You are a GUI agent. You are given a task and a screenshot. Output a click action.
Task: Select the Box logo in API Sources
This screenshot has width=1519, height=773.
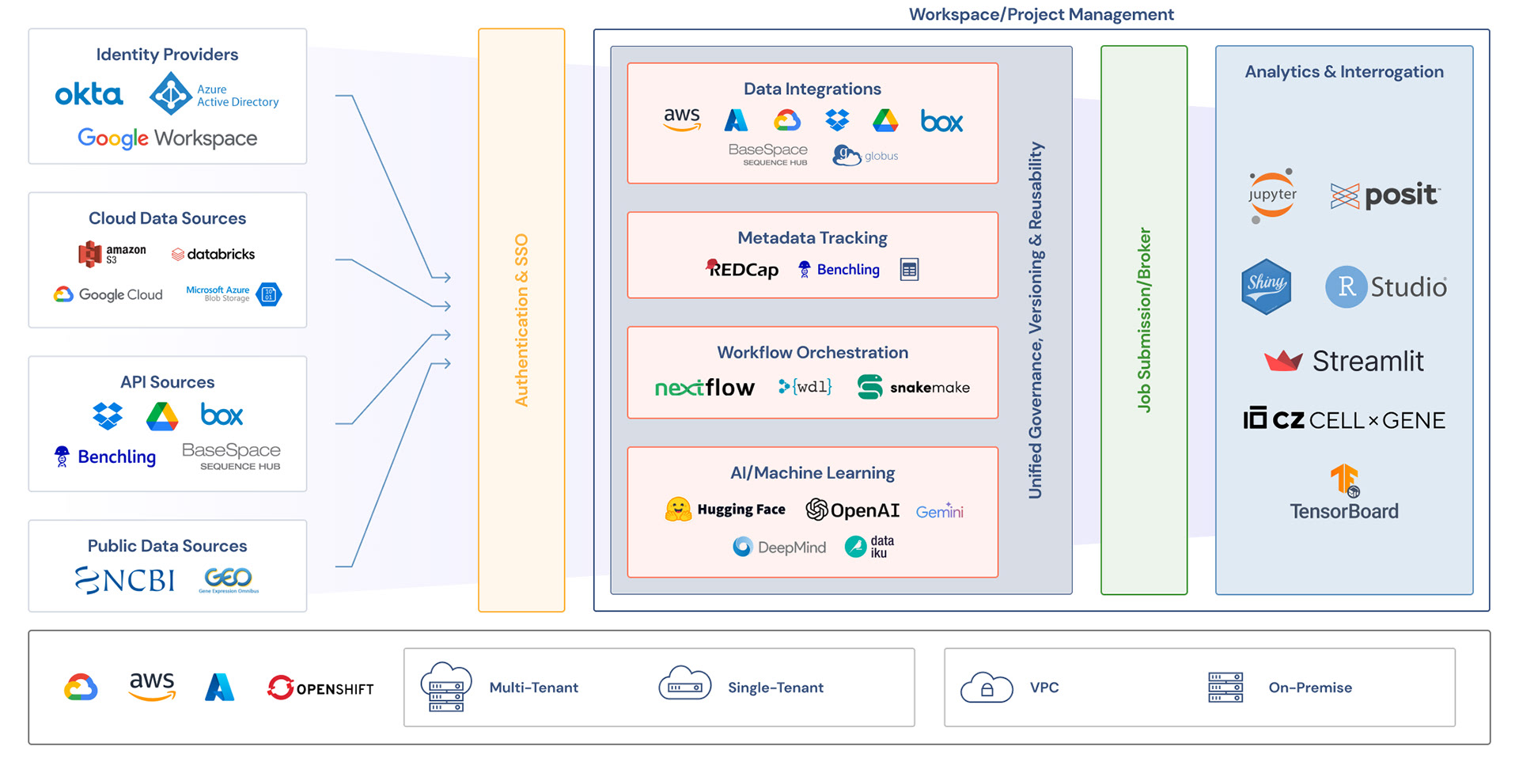click(x=222, y=415)
